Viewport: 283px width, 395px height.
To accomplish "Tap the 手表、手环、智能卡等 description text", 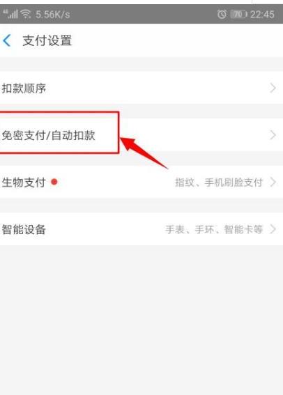I will click(x=214, y=229).
